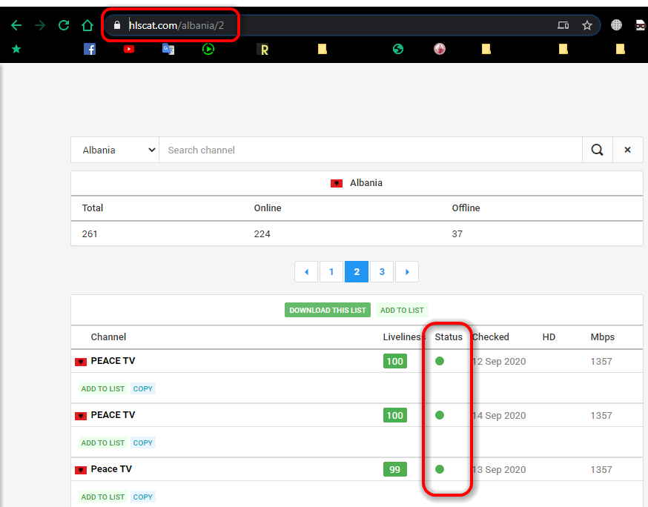The height and width of the screenshot is (507, 648).
Task: Click the green star on the bookmarks bar
Action: pyautogui.click(x=16, y=49)
